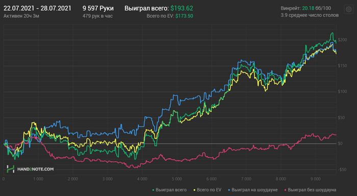
Task: Toggle the 'Выиграл всего' legend series
Action: click(x=169, y=190)
